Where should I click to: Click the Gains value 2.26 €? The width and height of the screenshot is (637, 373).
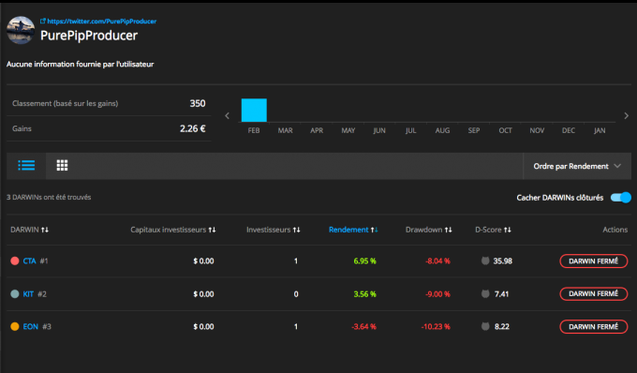click(193, 128)
